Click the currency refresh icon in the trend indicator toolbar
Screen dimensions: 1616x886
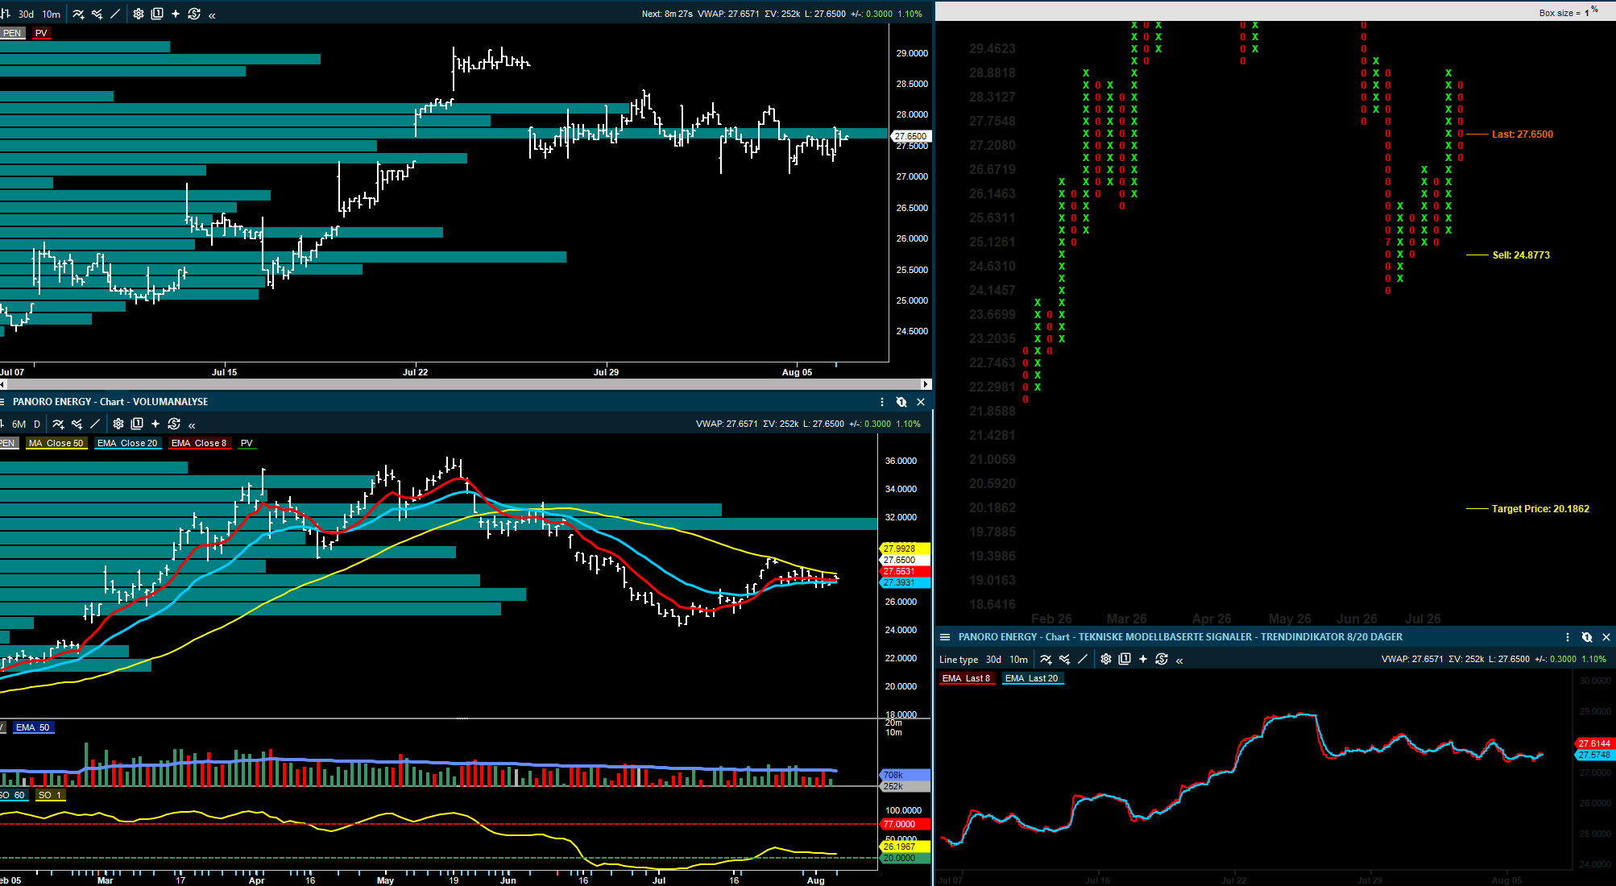(x=1162, y=659)
